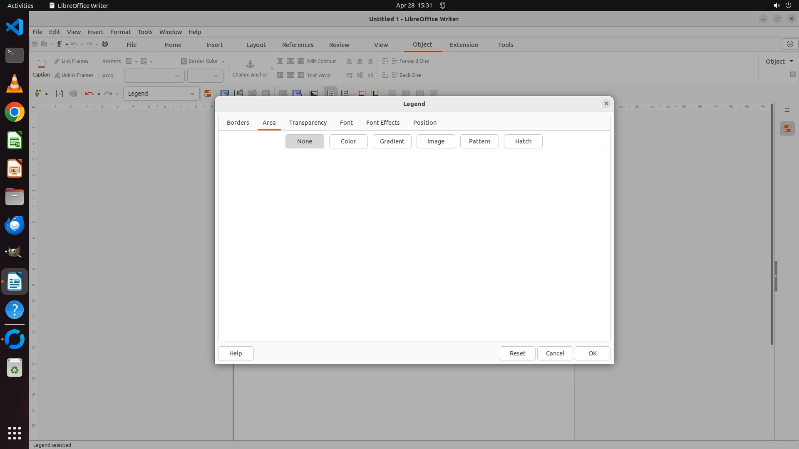Switch to the Transparency tab
Screen dimensions: 799x449
[308, 123]
